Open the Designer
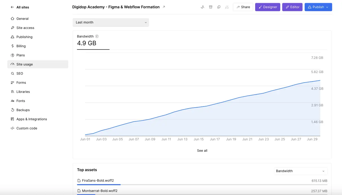Screen dimensions: 342x195 click(268, 7)
